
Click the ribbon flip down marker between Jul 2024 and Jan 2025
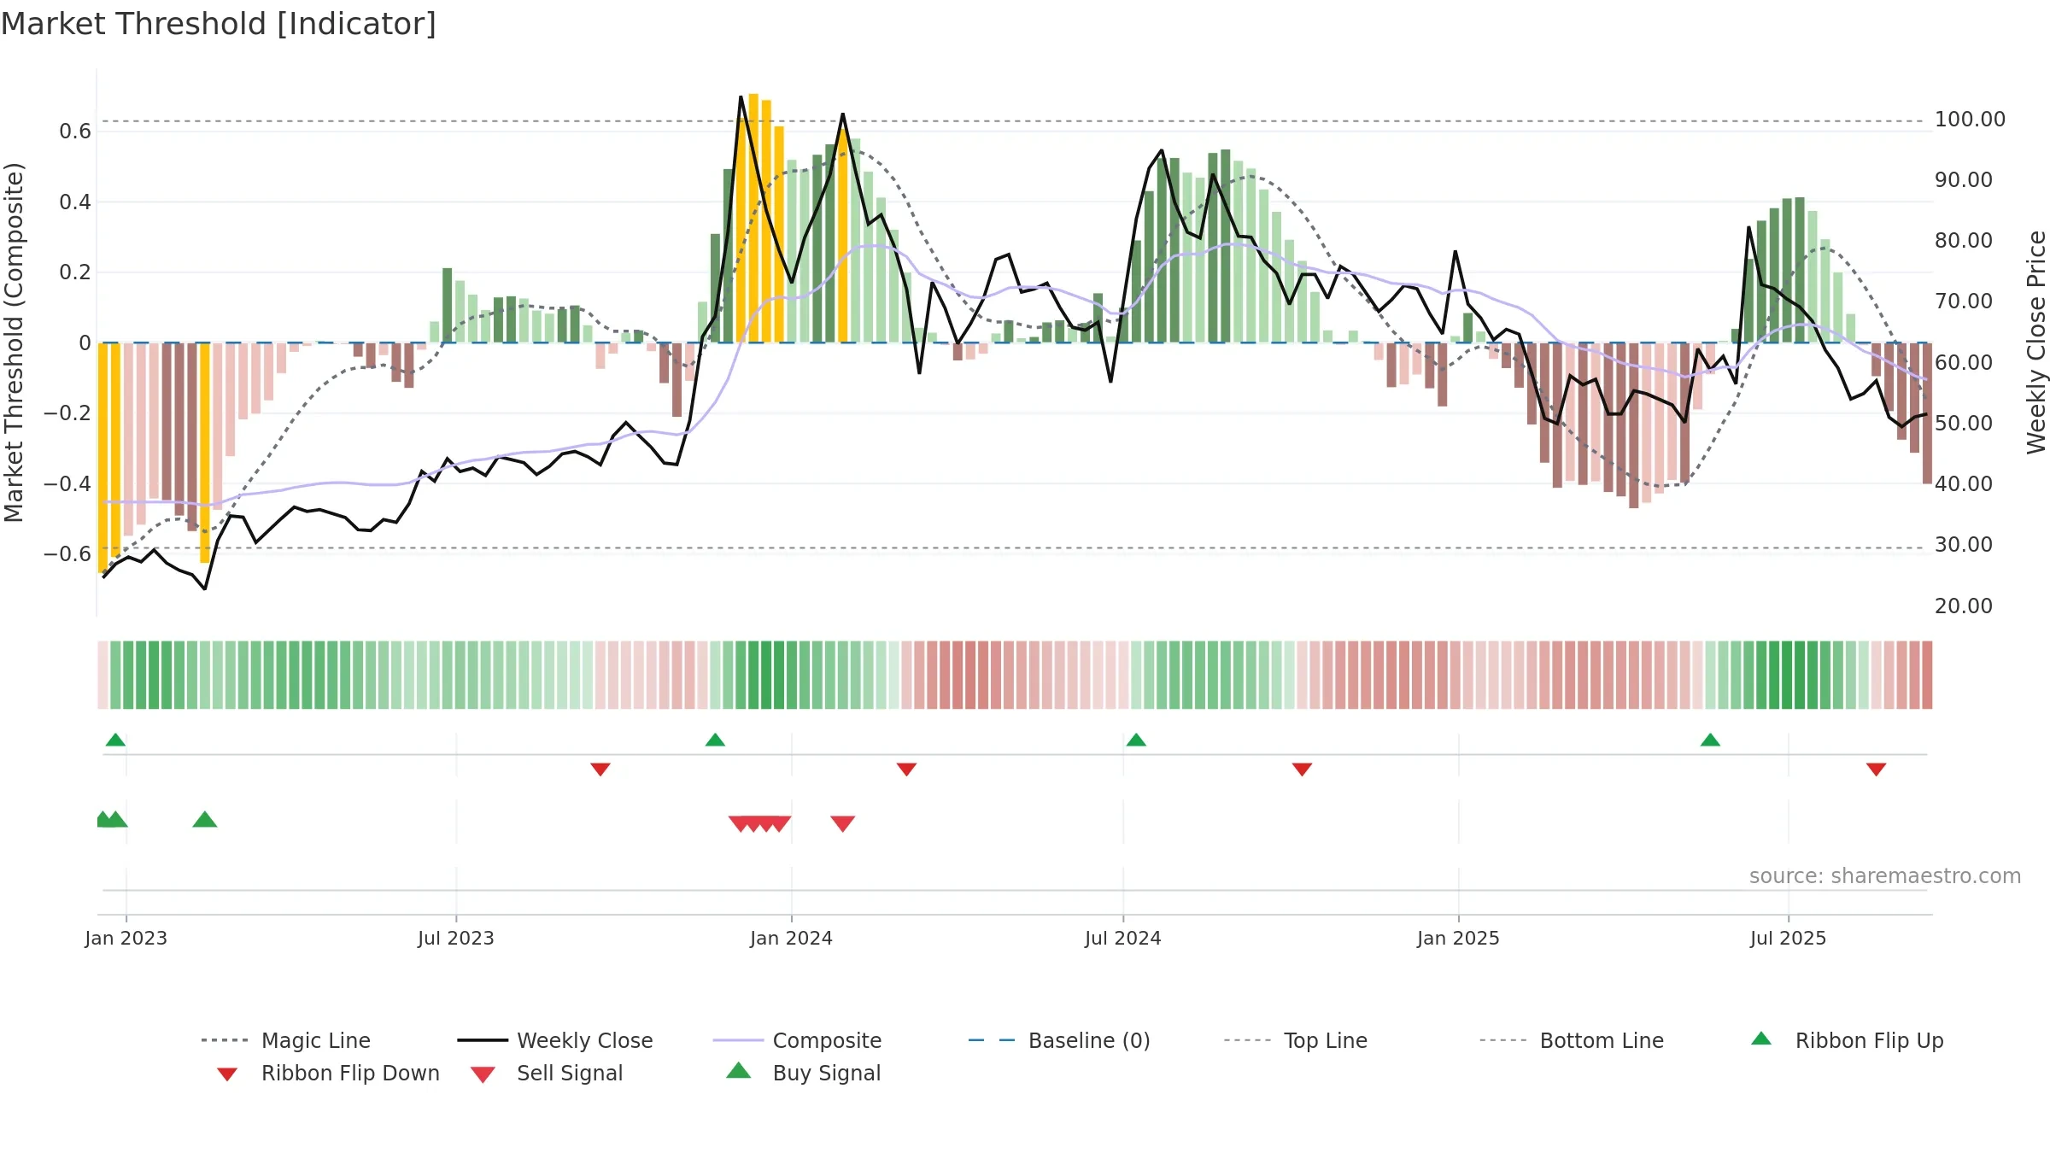pos(1302,770)
